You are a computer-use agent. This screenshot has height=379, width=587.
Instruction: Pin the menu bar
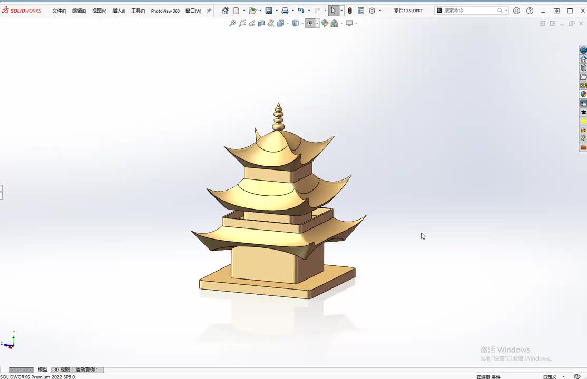209,11
